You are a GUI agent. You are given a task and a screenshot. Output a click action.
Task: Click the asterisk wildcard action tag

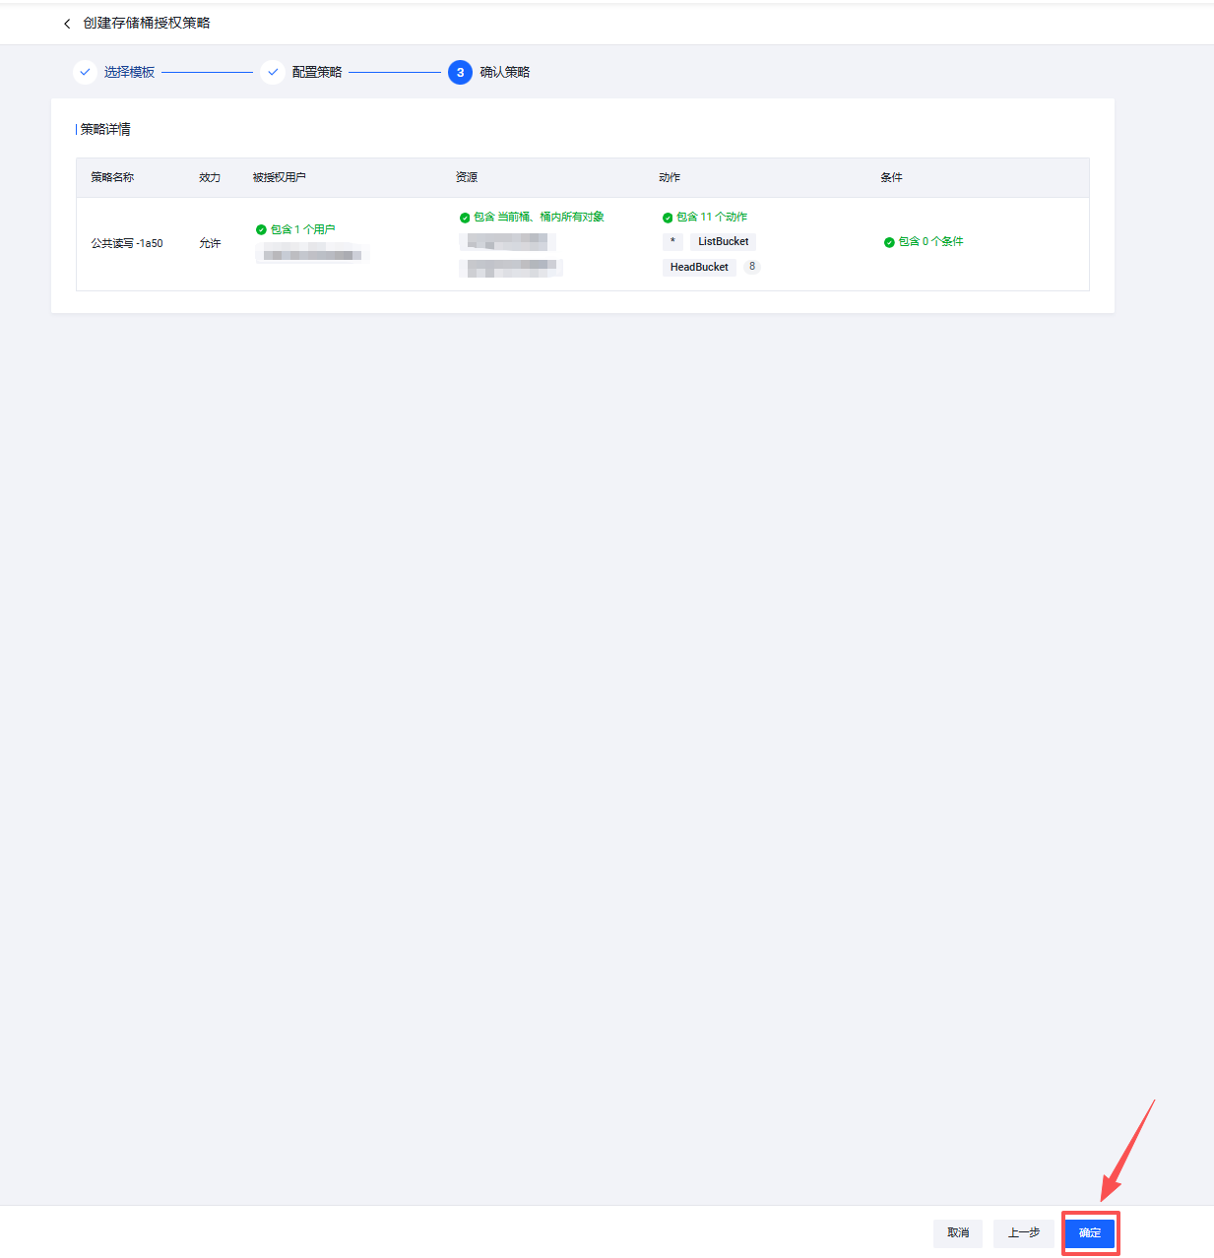[x=672, y=242]
